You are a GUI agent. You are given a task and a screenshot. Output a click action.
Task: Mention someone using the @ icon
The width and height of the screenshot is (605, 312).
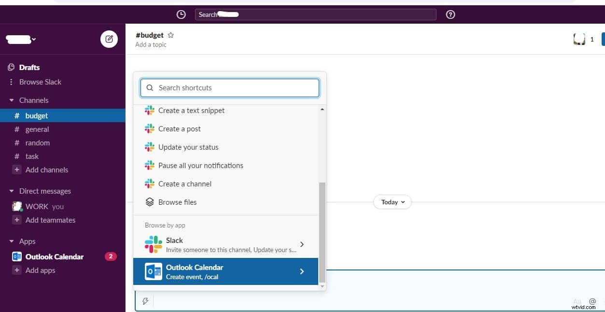(592, 301)
